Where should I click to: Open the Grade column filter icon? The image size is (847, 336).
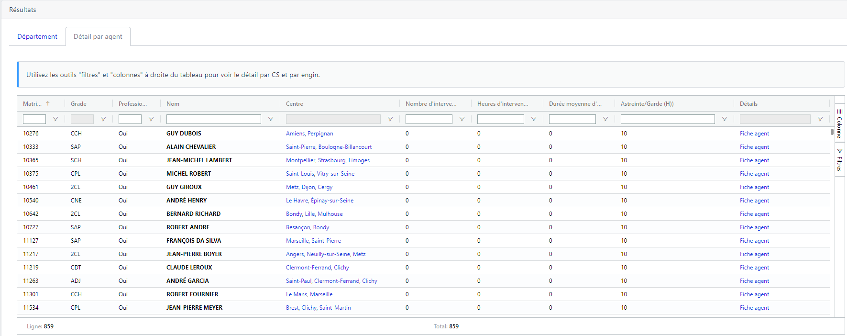click(x=103, y=119)
